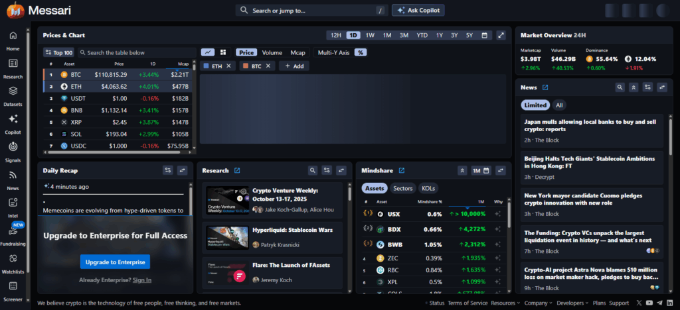This screenshot has height=310, width=680.
Task: Open the Datasets sidebar icon
Action: tap(13, 91)
